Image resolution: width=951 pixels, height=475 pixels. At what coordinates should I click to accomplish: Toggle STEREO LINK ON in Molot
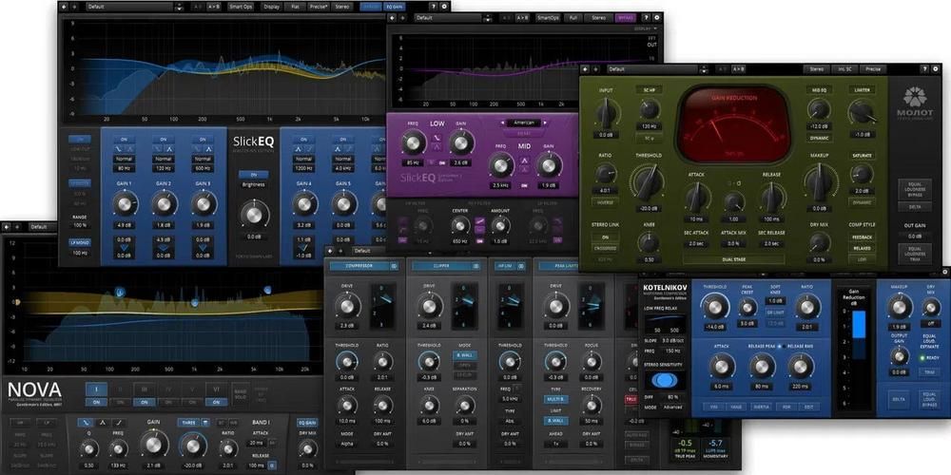tap(605, 237)
